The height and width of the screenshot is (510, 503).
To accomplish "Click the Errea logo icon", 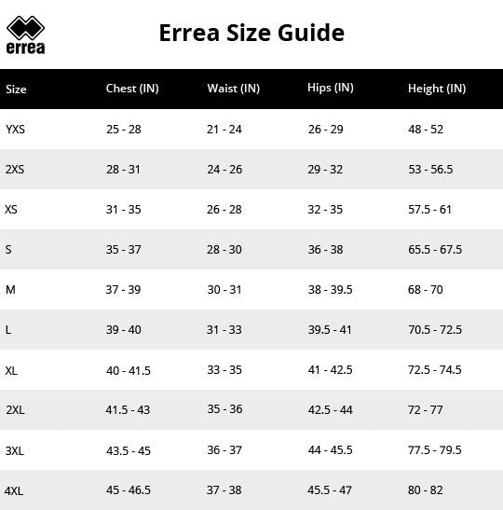I will coord(25,34).
